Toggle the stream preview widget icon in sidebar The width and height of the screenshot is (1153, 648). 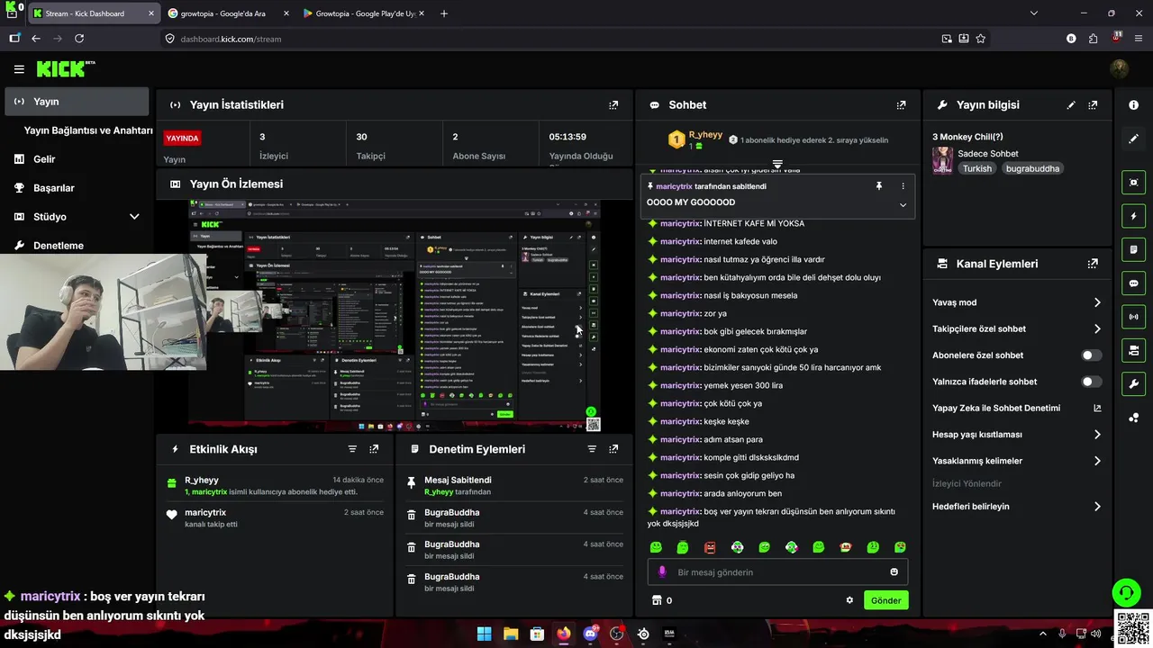tap(1133, 183)
